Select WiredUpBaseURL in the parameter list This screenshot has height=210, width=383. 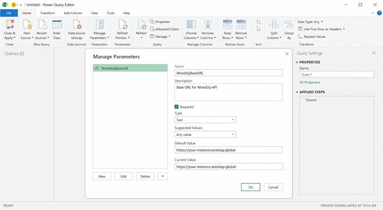130,68
